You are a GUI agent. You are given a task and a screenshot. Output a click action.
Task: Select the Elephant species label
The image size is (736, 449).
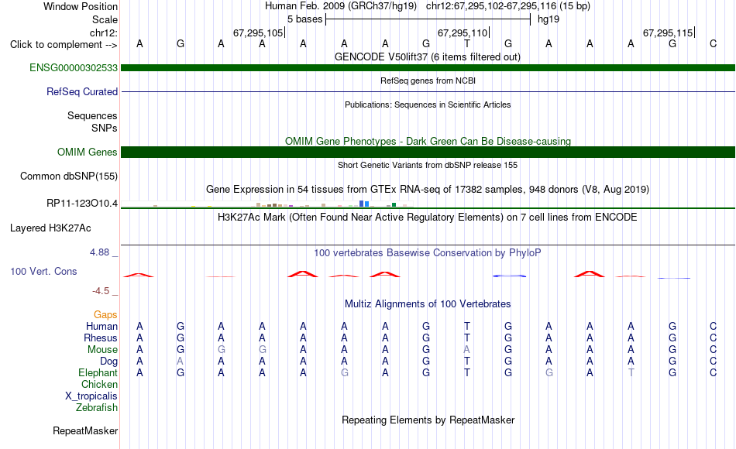tap(98, 372)
